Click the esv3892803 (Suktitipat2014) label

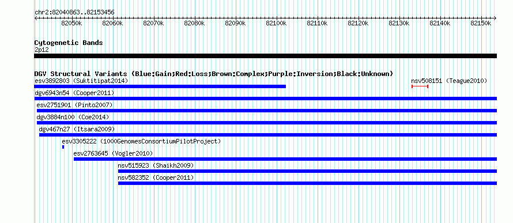click(81, 81)
